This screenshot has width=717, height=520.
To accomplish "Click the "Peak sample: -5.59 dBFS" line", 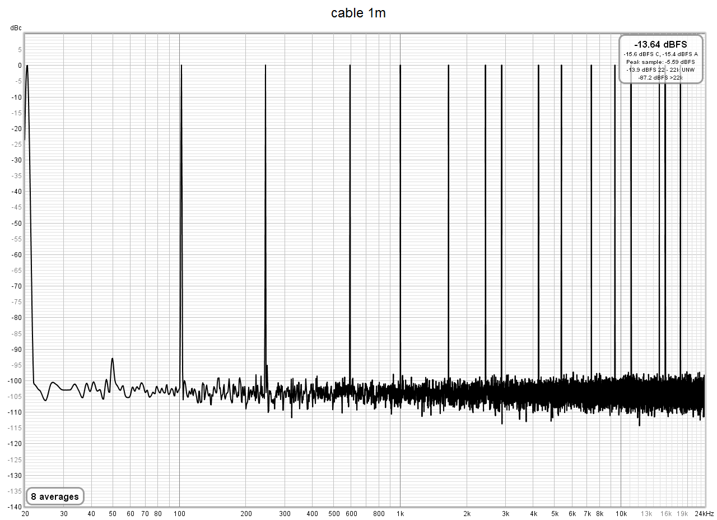I will 660,62.
